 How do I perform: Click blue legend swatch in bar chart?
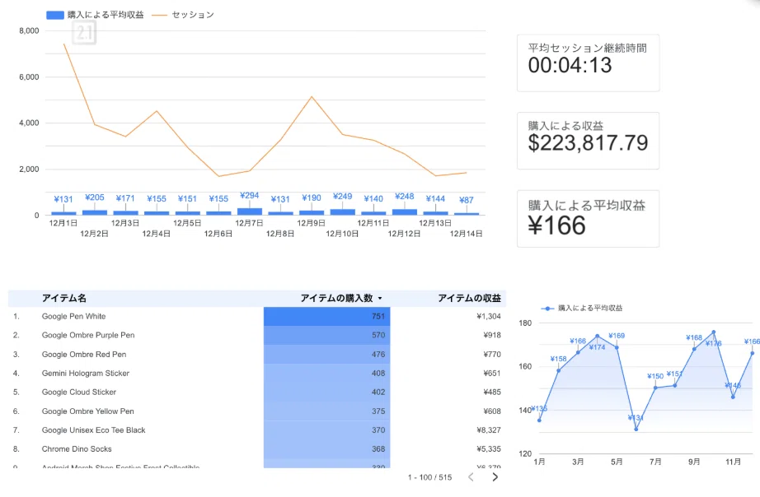pos(54,15)
